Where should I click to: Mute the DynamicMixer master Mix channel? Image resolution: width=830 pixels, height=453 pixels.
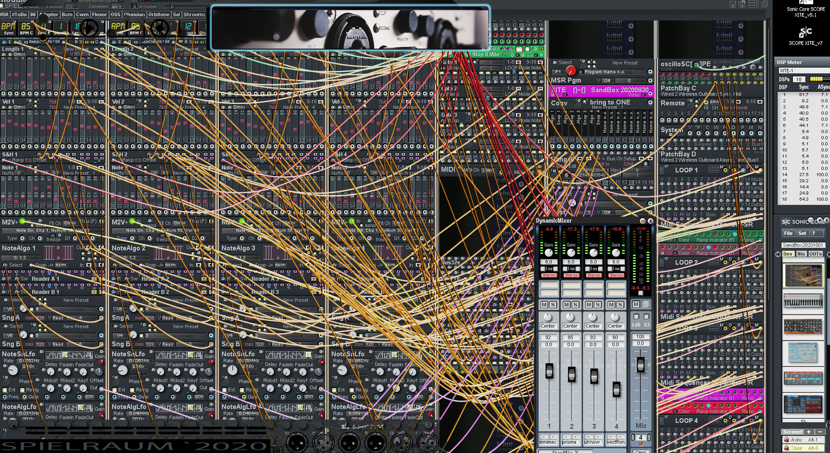coord(636,304)
